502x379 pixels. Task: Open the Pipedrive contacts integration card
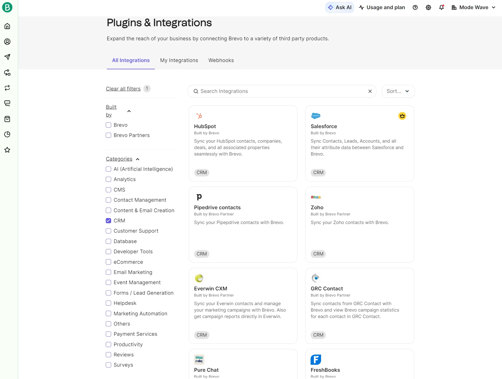pyautogui.click(x=243, y=225)
